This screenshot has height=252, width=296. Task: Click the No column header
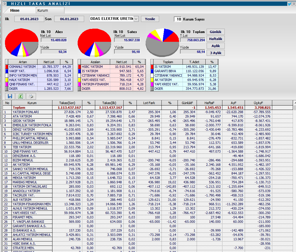7,103
